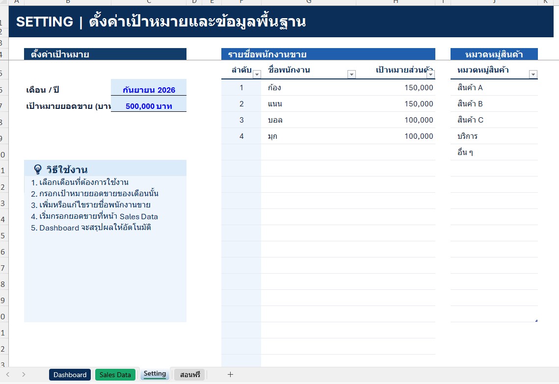Viewport: 559px width, 384px height.
Task: Select employee name cell ก้อง
Action: coord(309,88)
